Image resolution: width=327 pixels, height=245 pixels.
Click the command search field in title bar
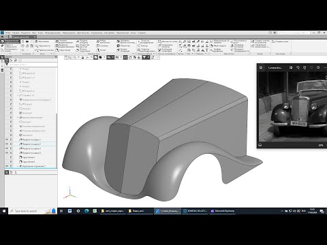tap(294, 33)
